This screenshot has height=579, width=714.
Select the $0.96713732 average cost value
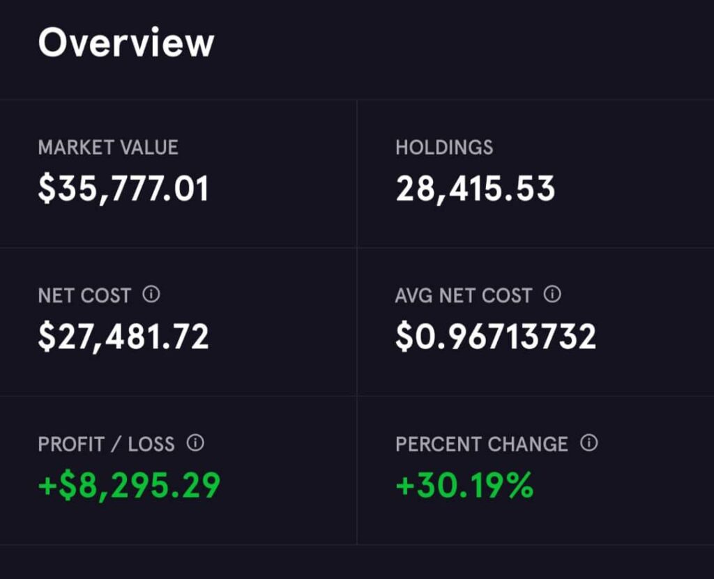496,337
